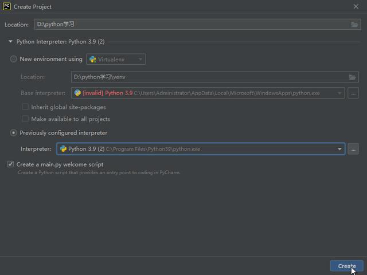
Task: Open interpreter settings via ellipsis button
Action: tap(353, 149)
